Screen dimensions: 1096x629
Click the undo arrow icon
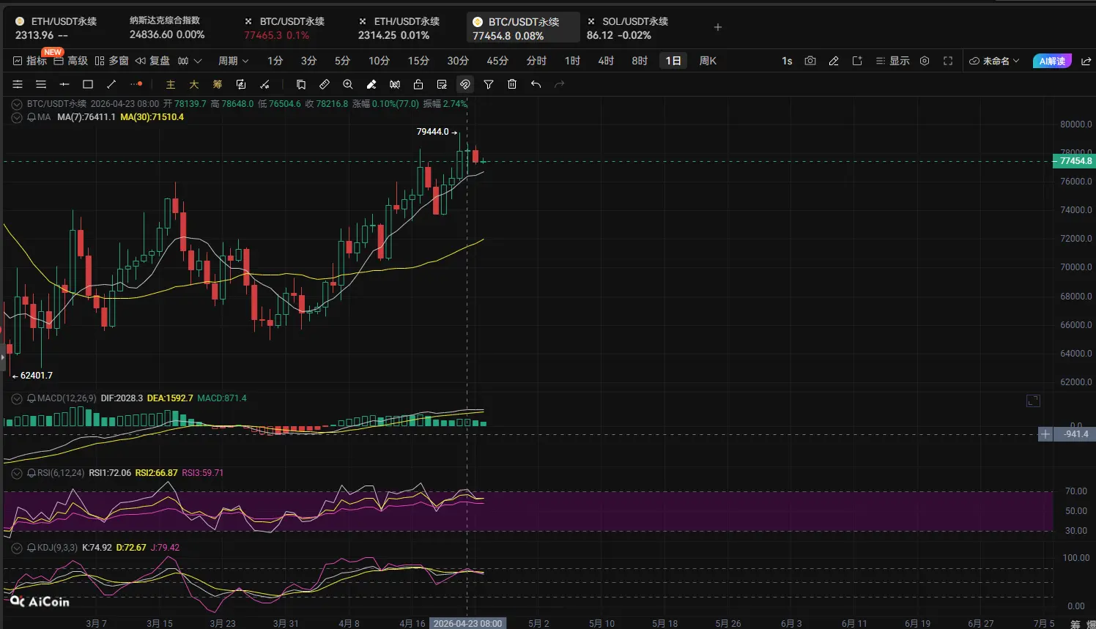(536, 84)
